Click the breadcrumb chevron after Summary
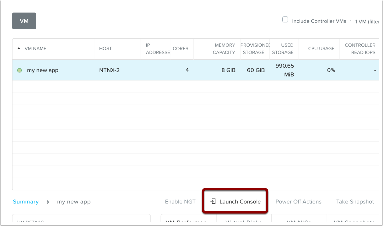Image resolution: width=383 pixels, height=226 pixels. (x=48, y=202)
